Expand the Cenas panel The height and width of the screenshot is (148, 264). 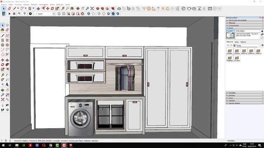tap(245, 98)
